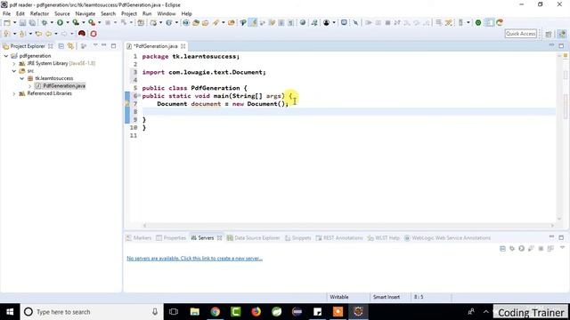This screenshot has width=570, height=320.
Task: Click Windows Start button on taskbar
Action: 10,312
